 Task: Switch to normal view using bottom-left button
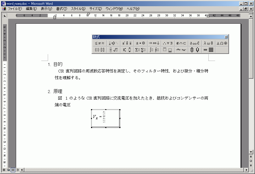4,170
